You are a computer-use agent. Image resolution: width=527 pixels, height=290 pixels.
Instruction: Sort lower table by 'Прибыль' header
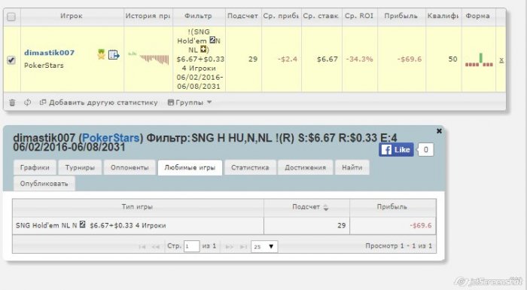point(392,207)
